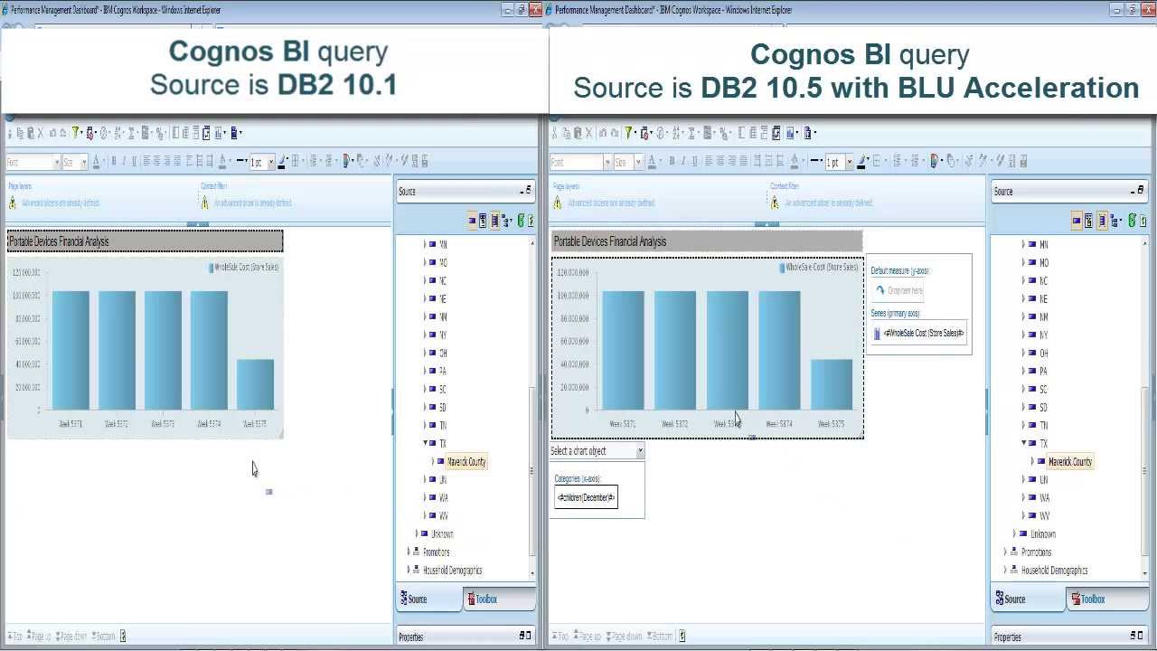Click the Paste icon in right window toolbar
The width and height of the screenshot is (1157, 651).
tap(578, 133)
